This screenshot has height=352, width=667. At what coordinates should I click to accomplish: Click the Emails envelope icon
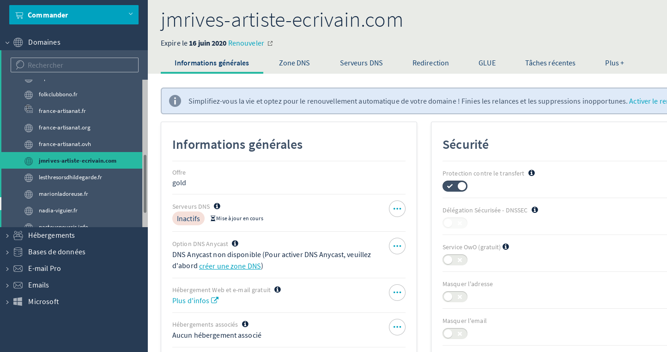point(18,285)
